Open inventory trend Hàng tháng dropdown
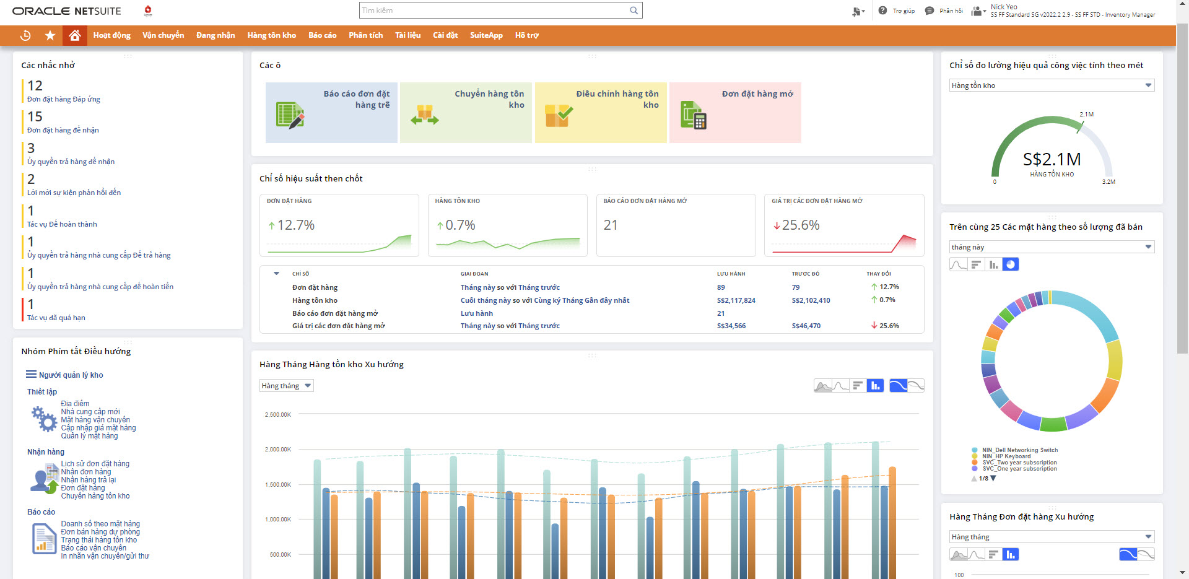This screenshot has width=1189, height=579. coord(286,386)
